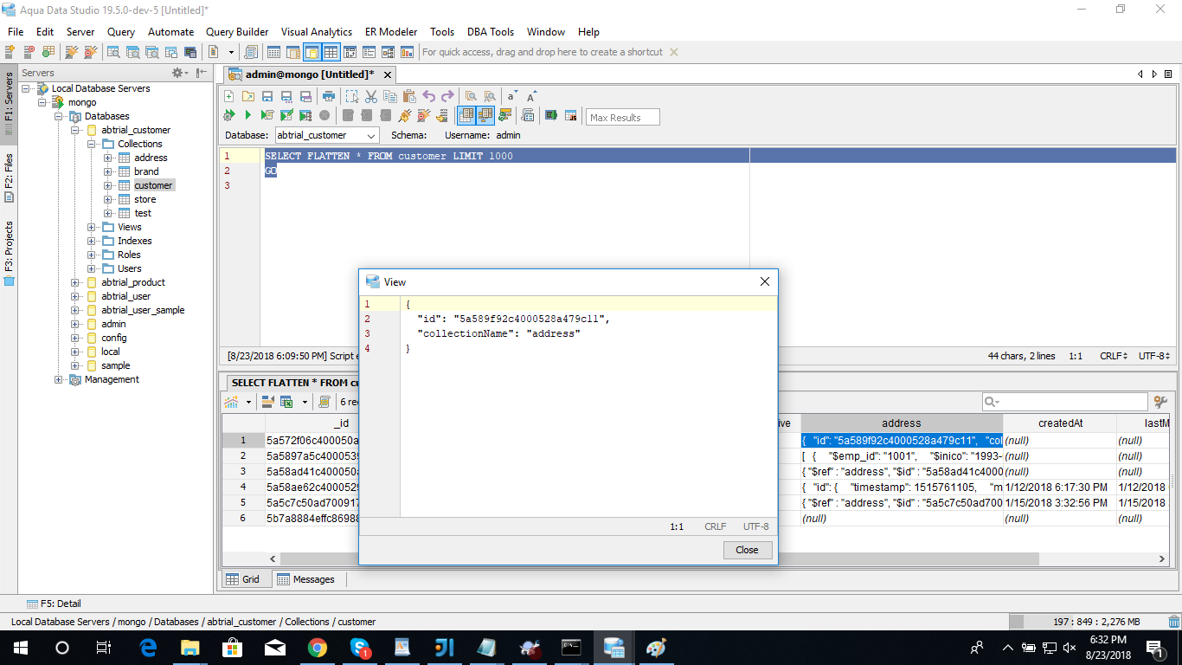Click the Open file icon in editor toolbar
The width and height of the screenshot is (1182, 665).
coord(248,96)
